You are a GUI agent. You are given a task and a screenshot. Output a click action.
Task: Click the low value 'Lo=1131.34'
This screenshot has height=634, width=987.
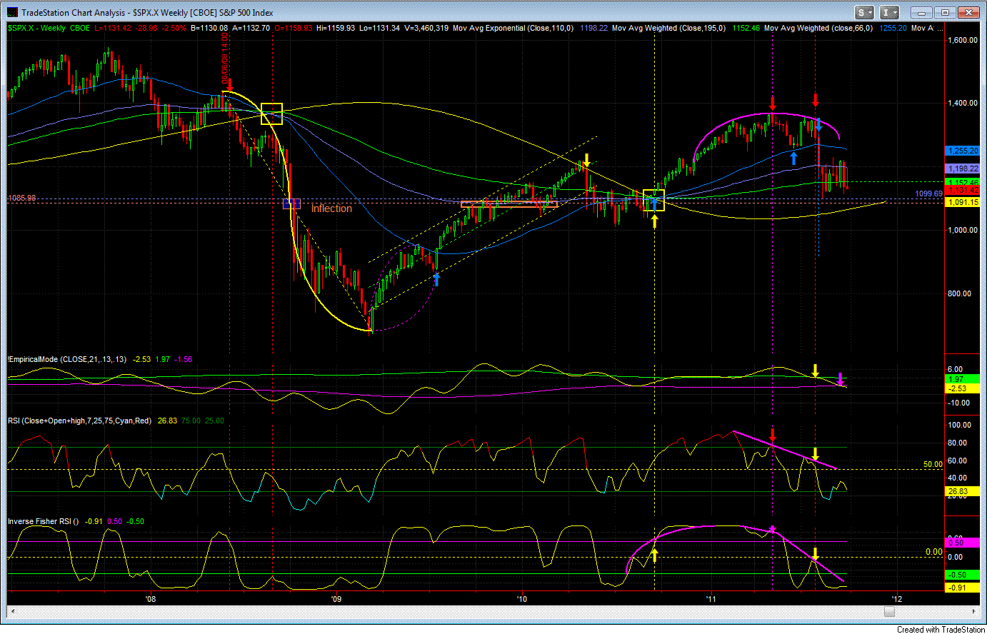coord(379,29)
